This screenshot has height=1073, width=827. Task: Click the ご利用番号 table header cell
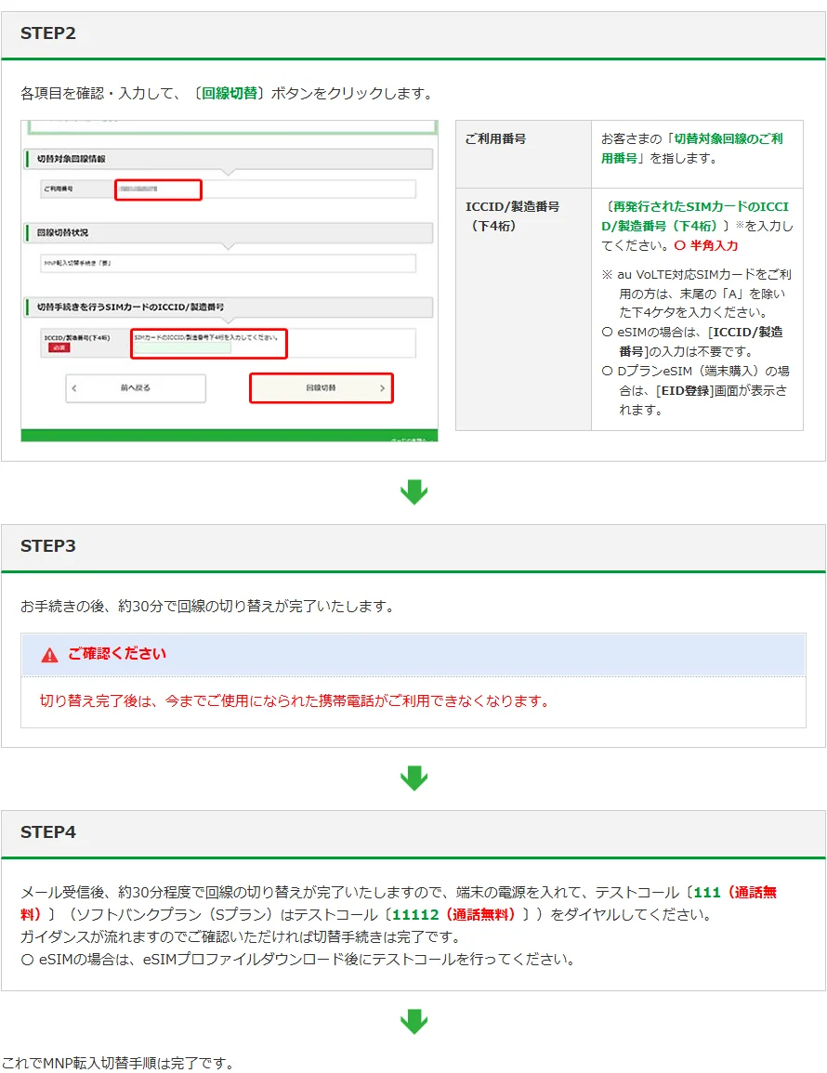[524, 154]
